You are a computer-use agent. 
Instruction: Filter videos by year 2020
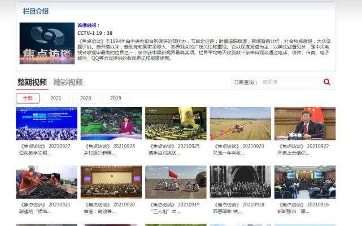click(85, 98)
